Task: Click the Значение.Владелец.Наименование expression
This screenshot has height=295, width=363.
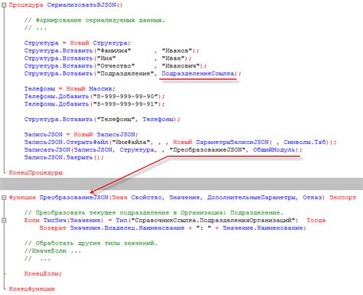Action: click(127, 228)
